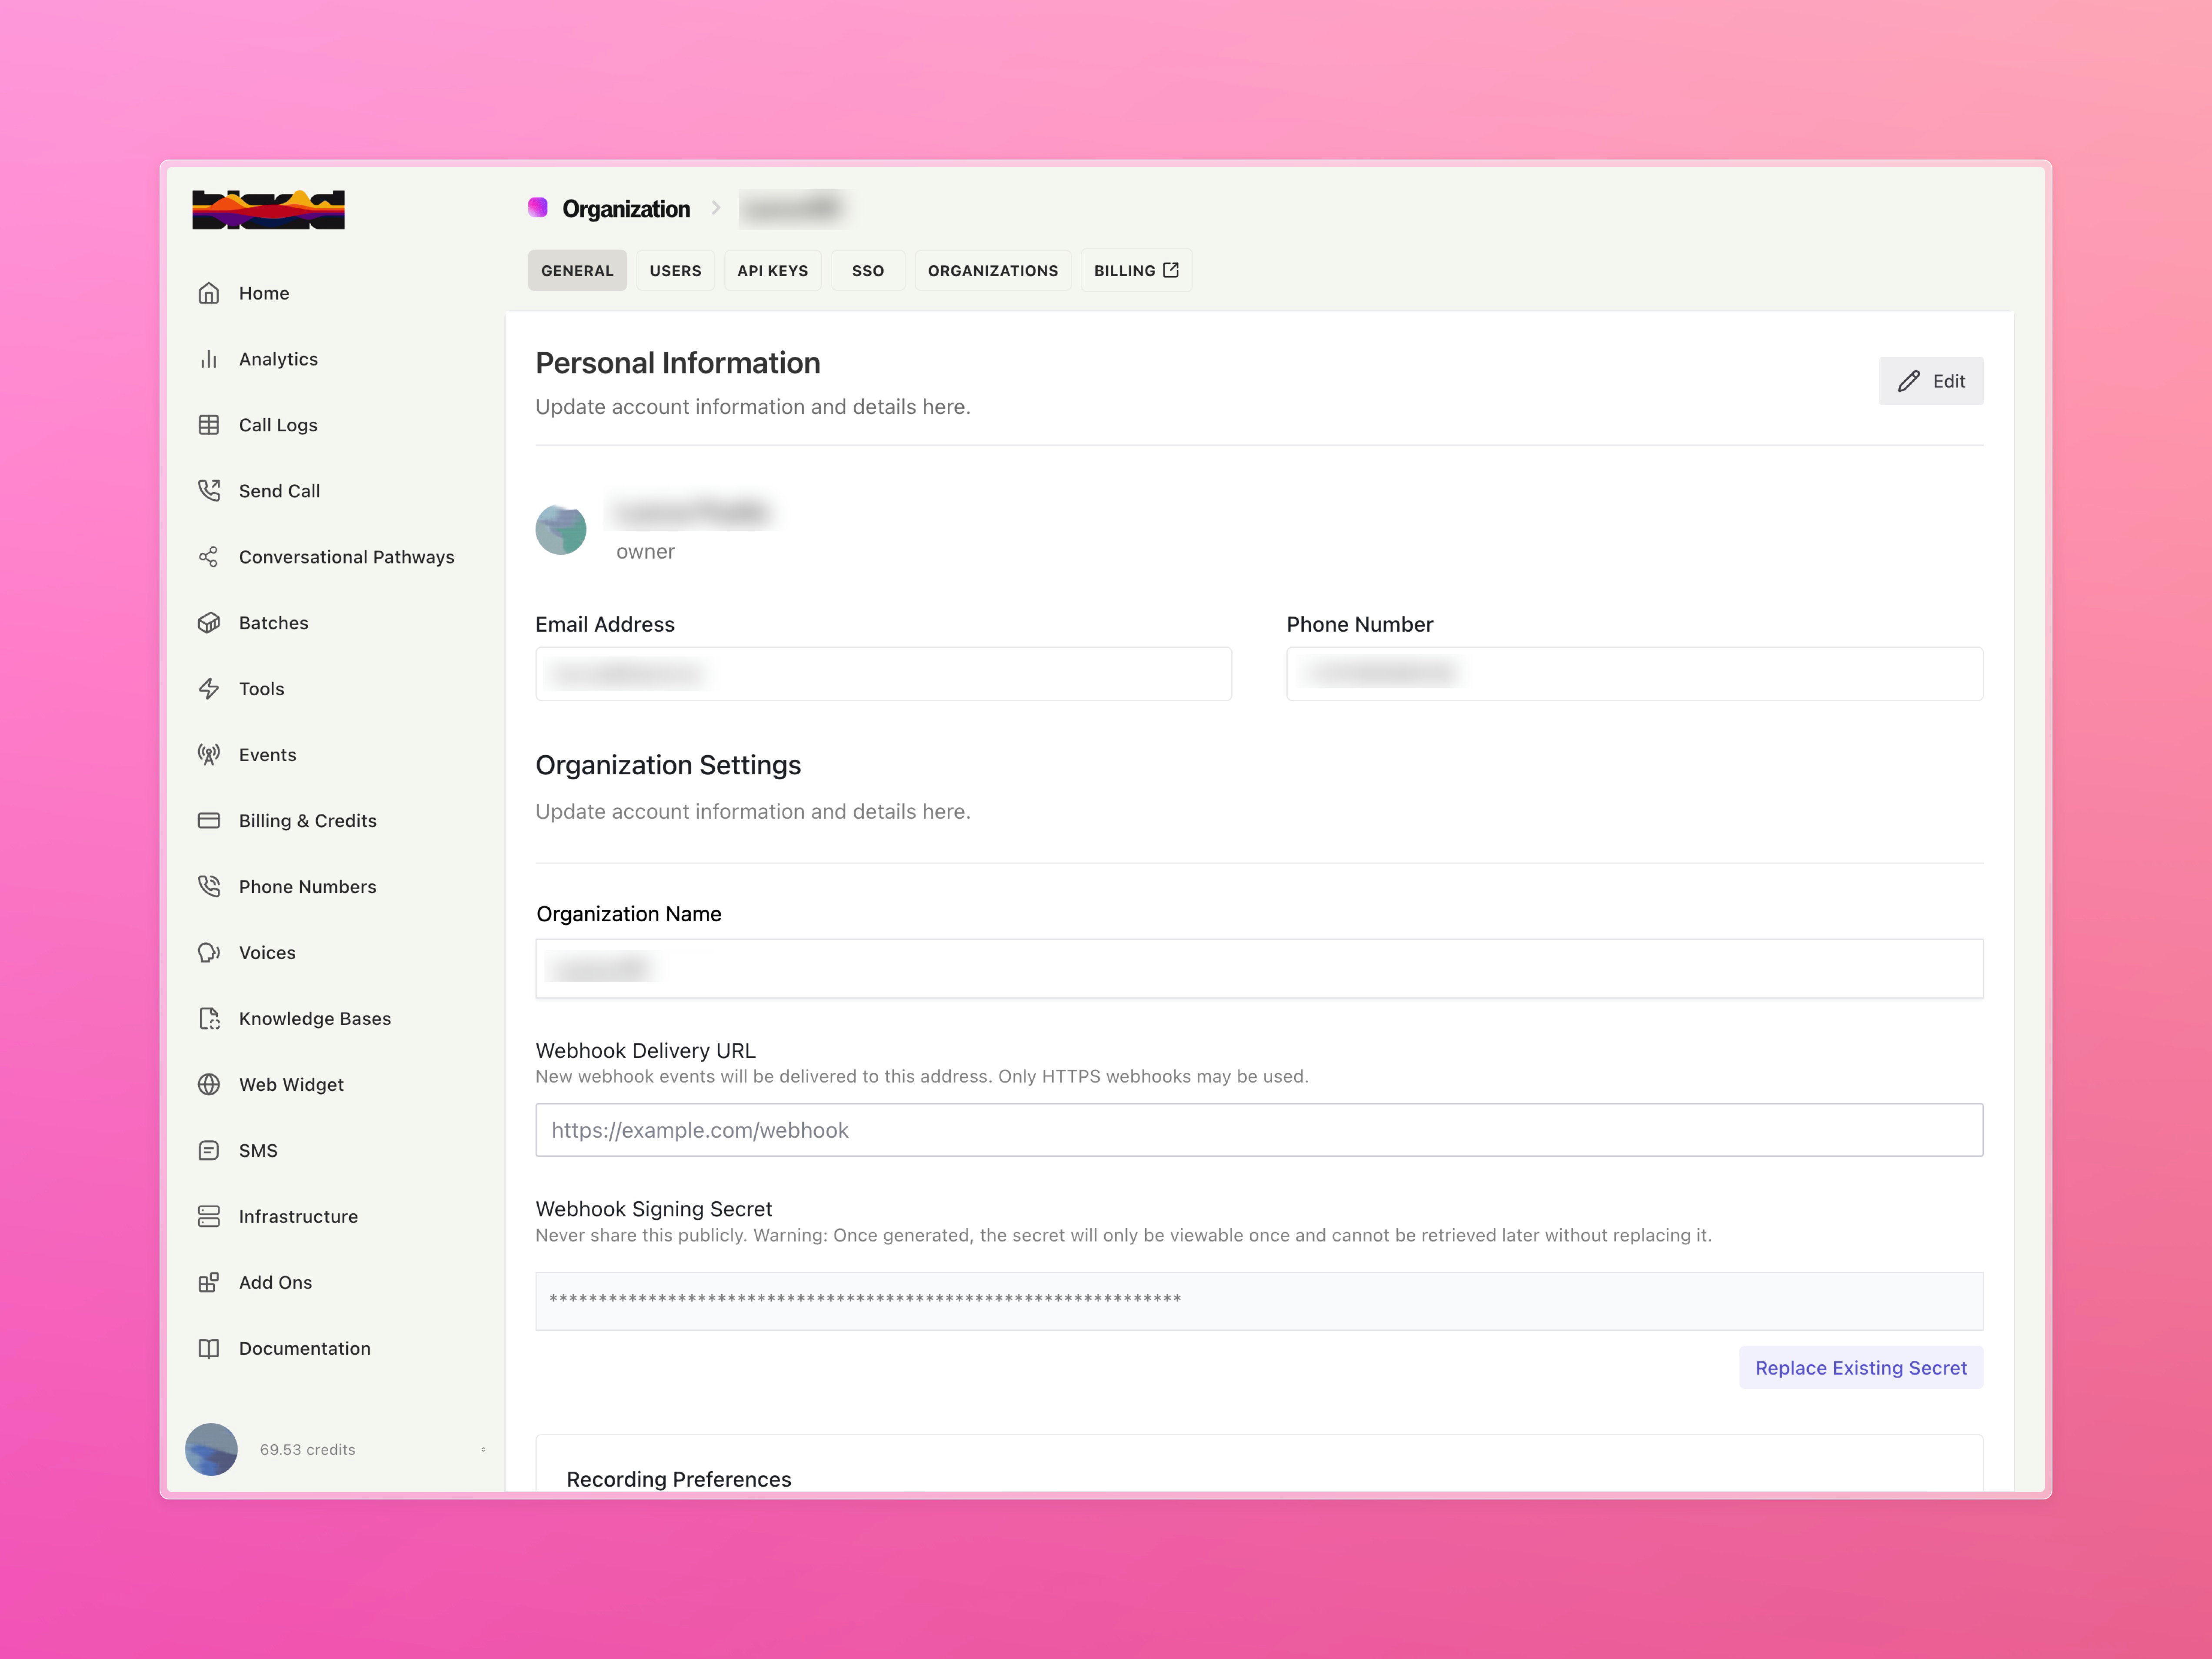Click the pencil icon on Edit button

tap(1909, 381)
